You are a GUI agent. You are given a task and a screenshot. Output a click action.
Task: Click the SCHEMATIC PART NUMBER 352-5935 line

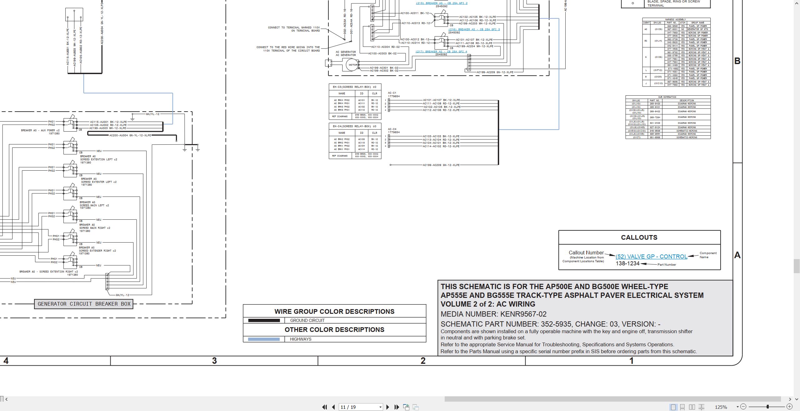(550, 324)
